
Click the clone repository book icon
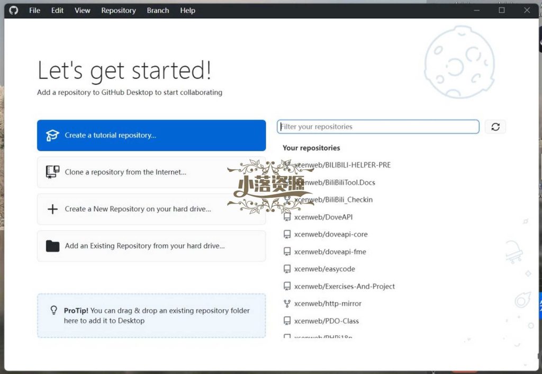click(x=52, y=172)
